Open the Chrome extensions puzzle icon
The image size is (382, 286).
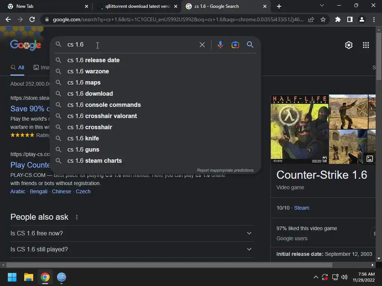pos(338,19)
